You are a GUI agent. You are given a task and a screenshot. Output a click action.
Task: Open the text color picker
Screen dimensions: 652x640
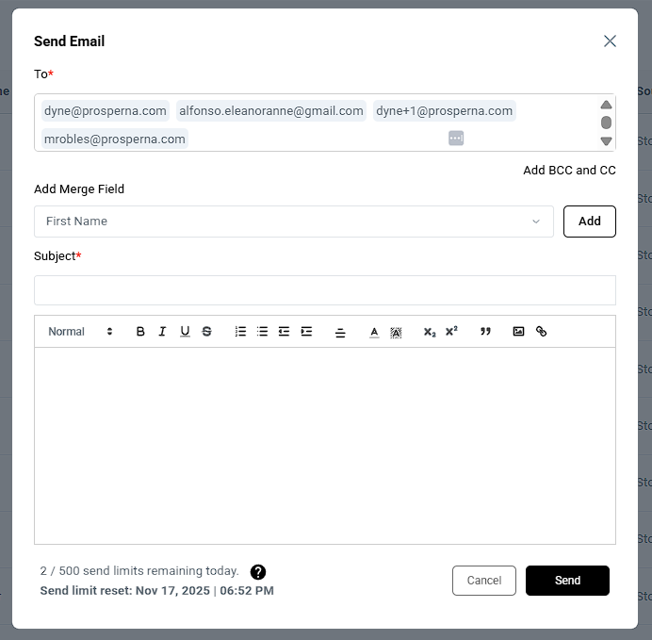[x=374, y=332]
